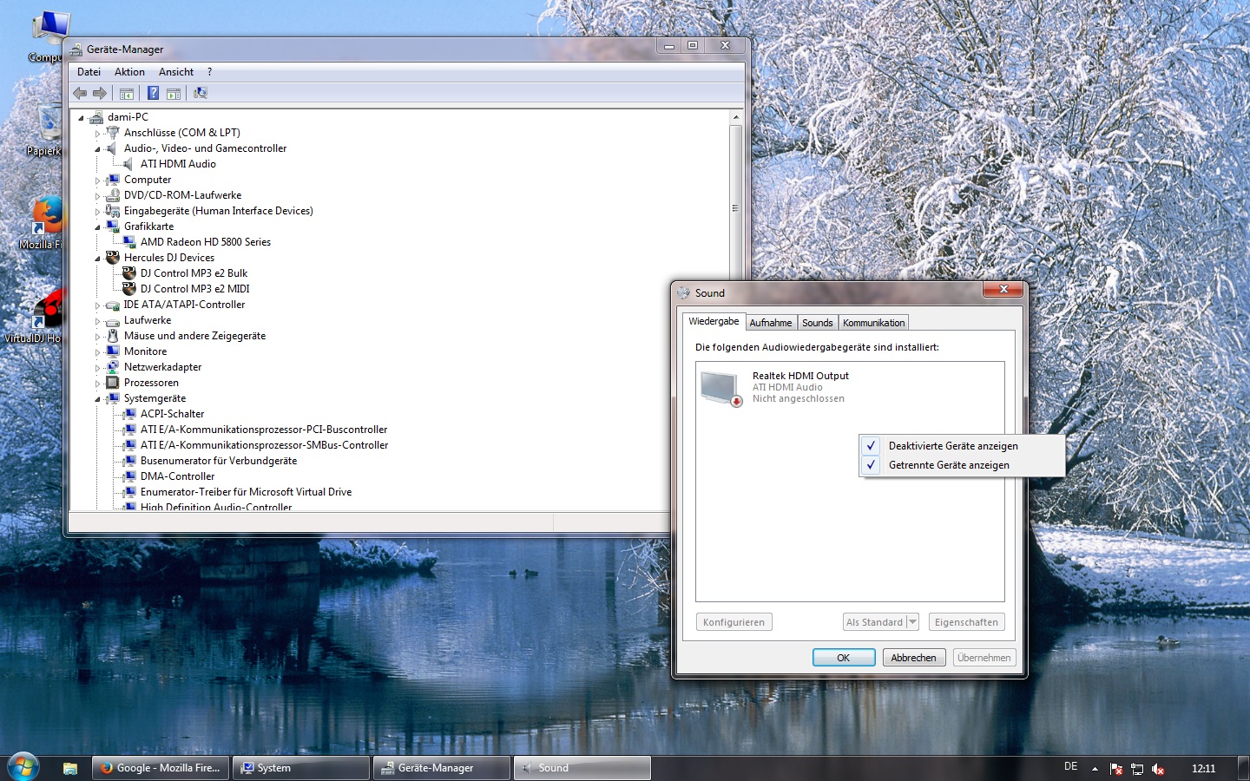Select the AMD Radeon HD 5800 Series icon

coord(129,242)
